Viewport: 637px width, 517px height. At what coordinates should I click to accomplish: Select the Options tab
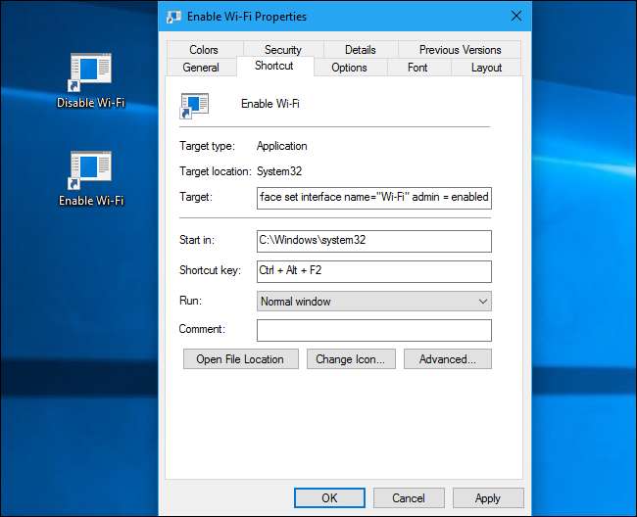tap(349, 68)
